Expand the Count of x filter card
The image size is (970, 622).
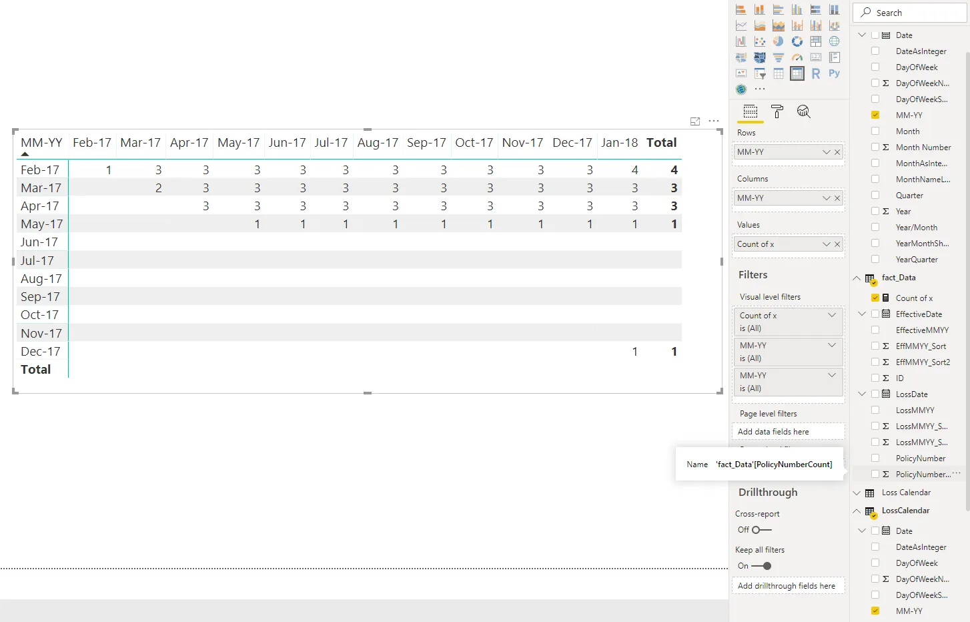pyautogui.click(x=832, y=315)
